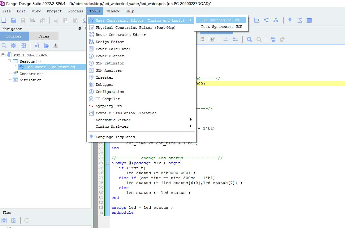Screen dimensions: 345x228
Task: Close the open Tools menu
Action: coord(95,11)
